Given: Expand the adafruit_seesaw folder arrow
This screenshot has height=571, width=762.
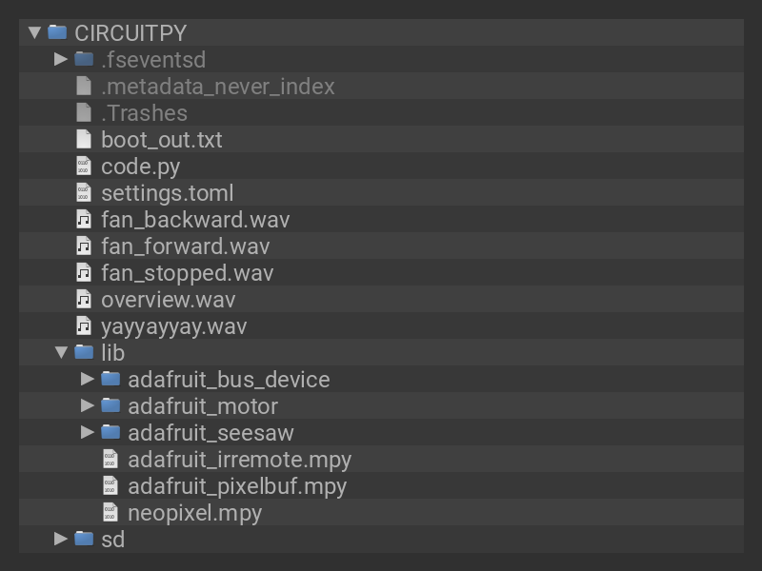Looking at the screenshot, I should pos(88,432).
